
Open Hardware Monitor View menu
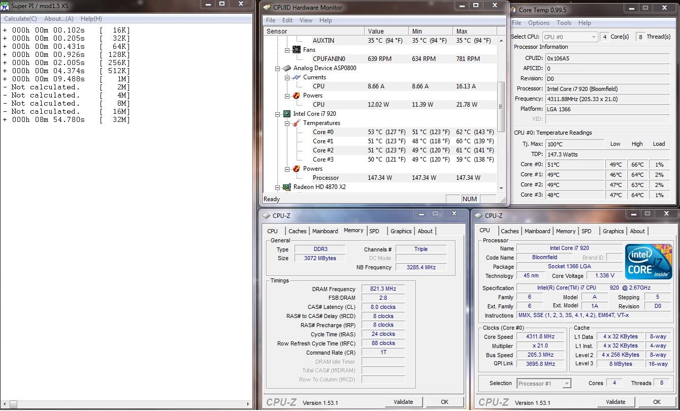[x=306, y=20]
